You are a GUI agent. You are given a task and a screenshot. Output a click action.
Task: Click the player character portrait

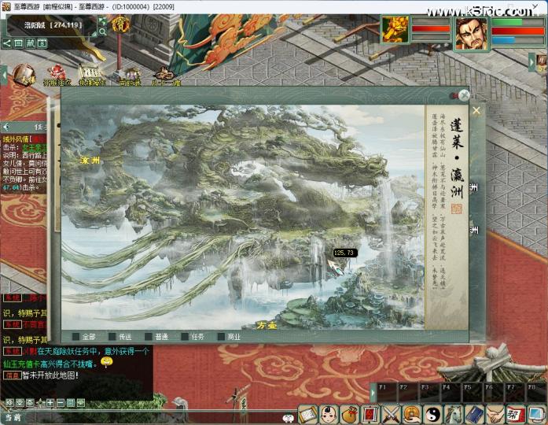[x=472, y=34]
